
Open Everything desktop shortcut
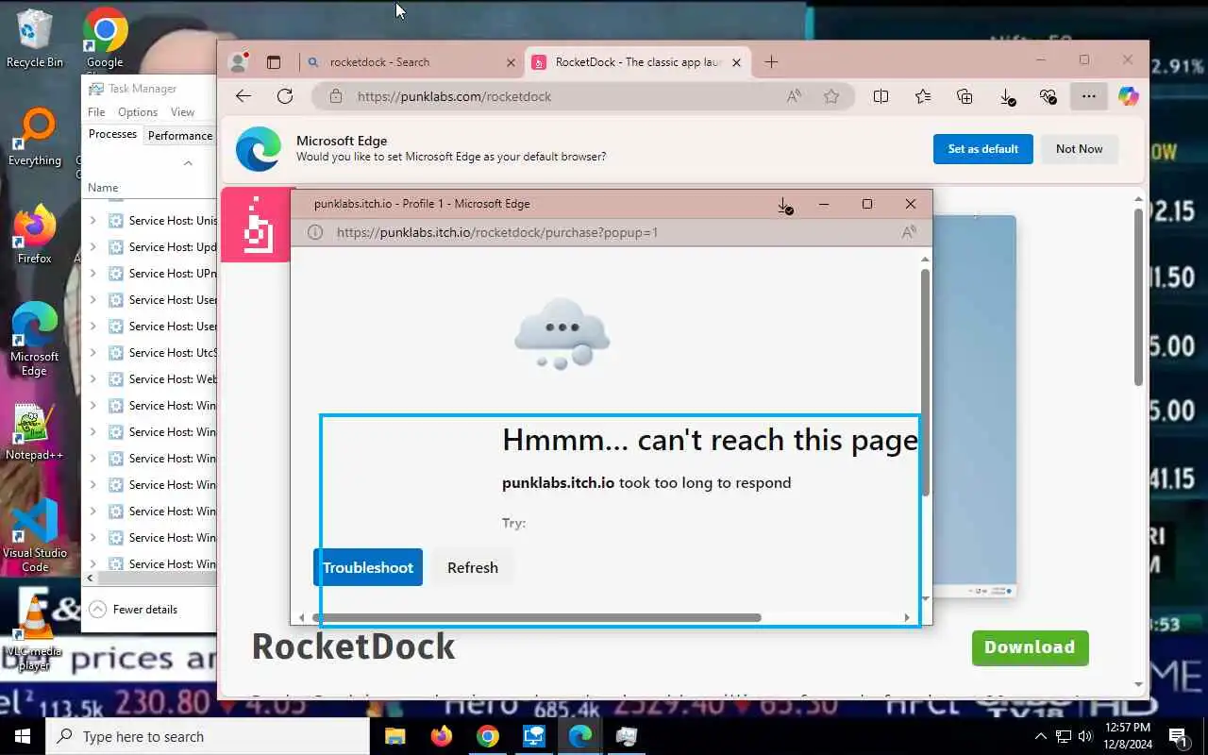pos(35,137)
